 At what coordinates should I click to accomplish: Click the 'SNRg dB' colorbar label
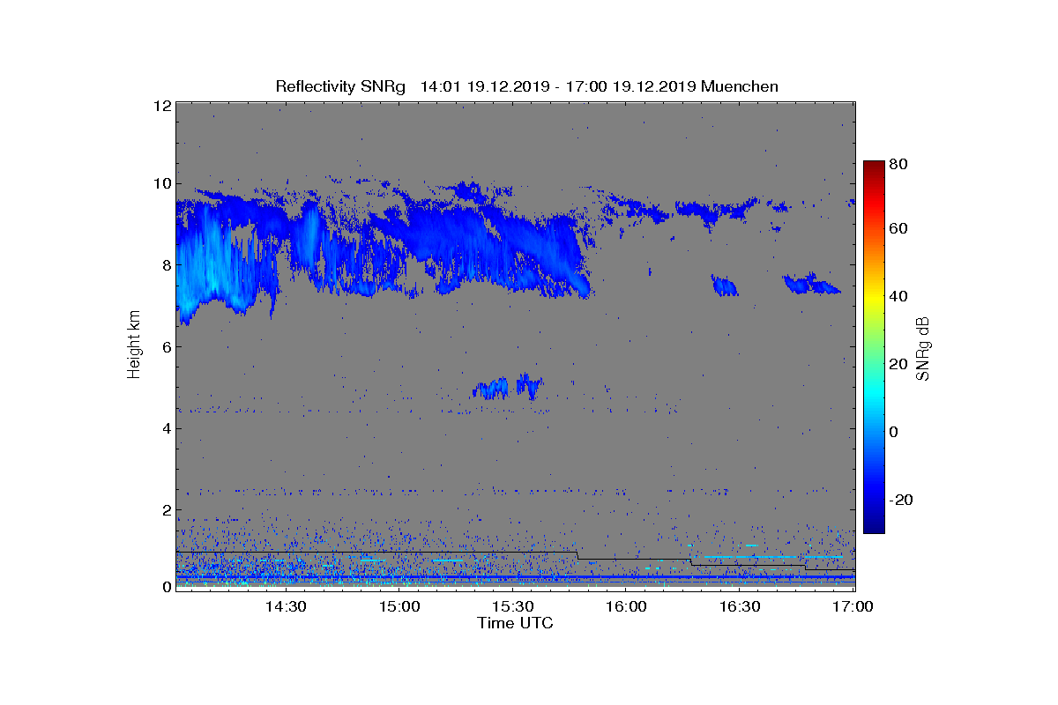click(922, 349)
